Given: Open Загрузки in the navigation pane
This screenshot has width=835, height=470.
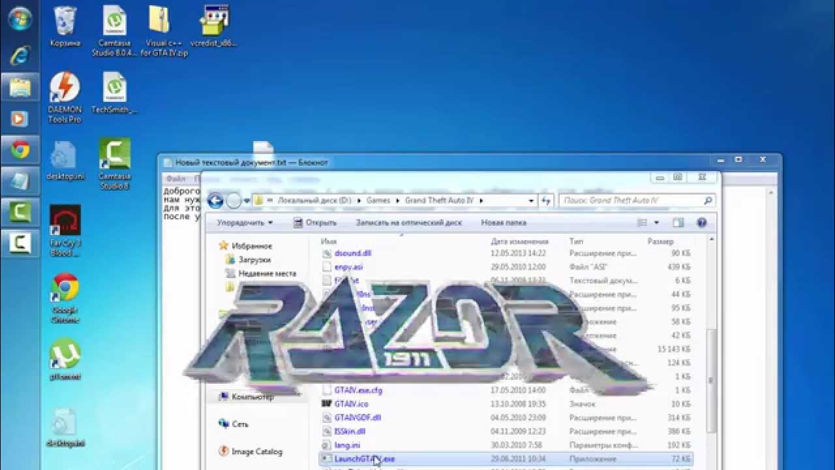Looking at the screenshot, I should (248, 260).
